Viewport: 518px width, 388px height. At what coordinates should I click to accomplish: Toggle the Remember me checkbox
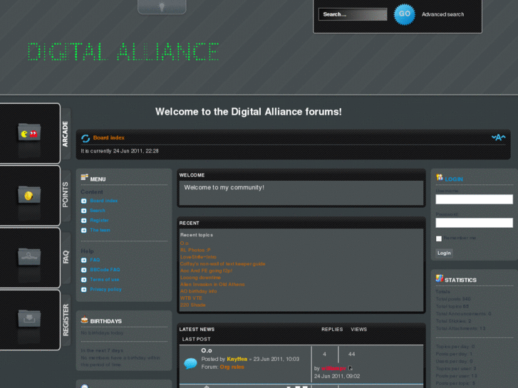439,238
